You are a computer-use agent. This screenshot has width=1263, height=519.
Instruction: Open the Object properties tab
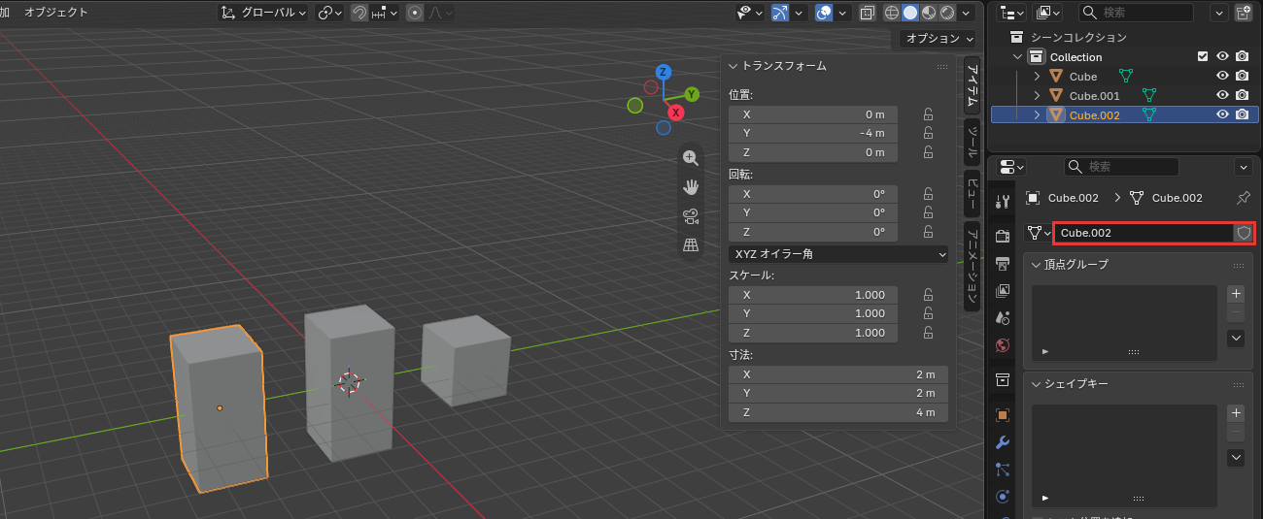[x=1003, y=414]
